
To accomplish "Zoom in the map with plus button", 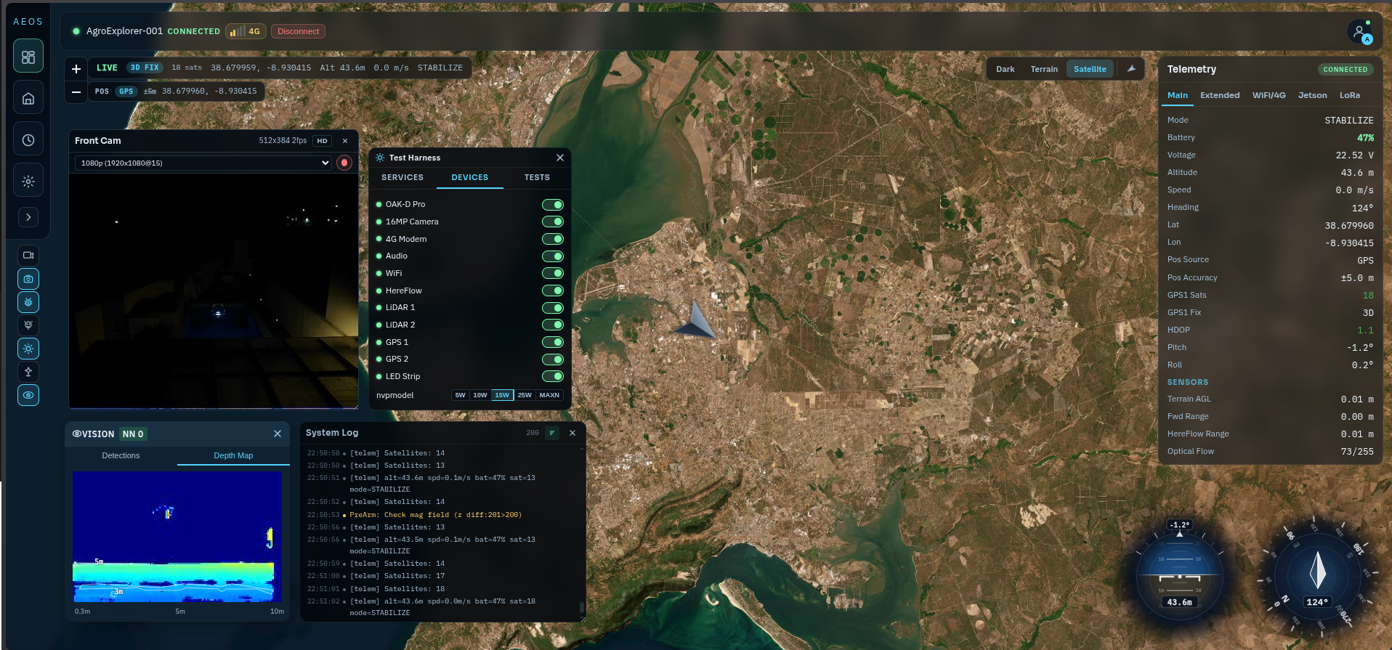I will [x=76, y=69].
